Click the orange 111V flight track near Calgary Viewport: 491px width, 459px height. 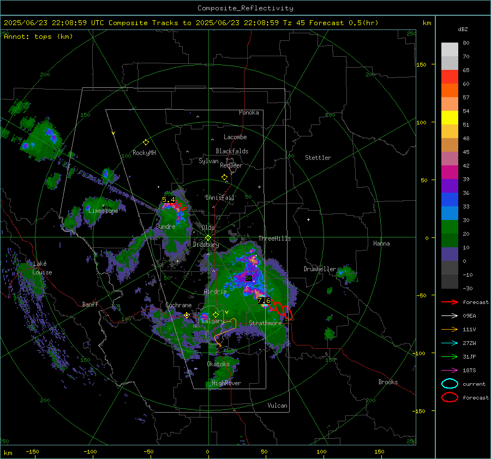pyautogui.click(x=225, y=332)
